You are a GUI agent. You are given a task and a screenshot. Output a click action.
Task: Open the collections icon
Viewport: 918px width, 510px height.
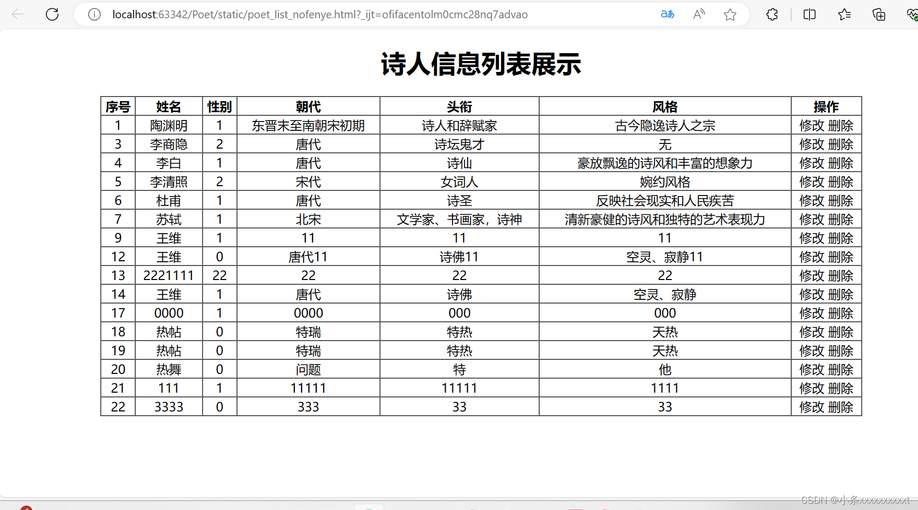(x=879, y=15)
